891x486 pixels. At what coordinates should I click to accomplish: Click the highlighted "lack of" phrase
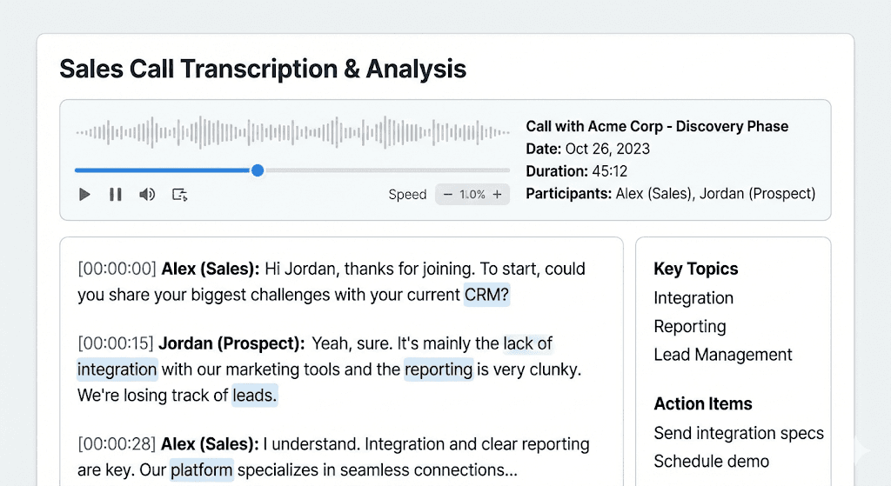(x=527, y=343)
